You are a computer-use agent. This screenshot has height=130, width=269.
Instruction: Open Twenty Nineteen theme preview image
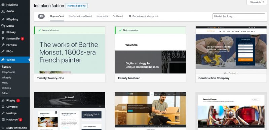click(x=150, y=53)
